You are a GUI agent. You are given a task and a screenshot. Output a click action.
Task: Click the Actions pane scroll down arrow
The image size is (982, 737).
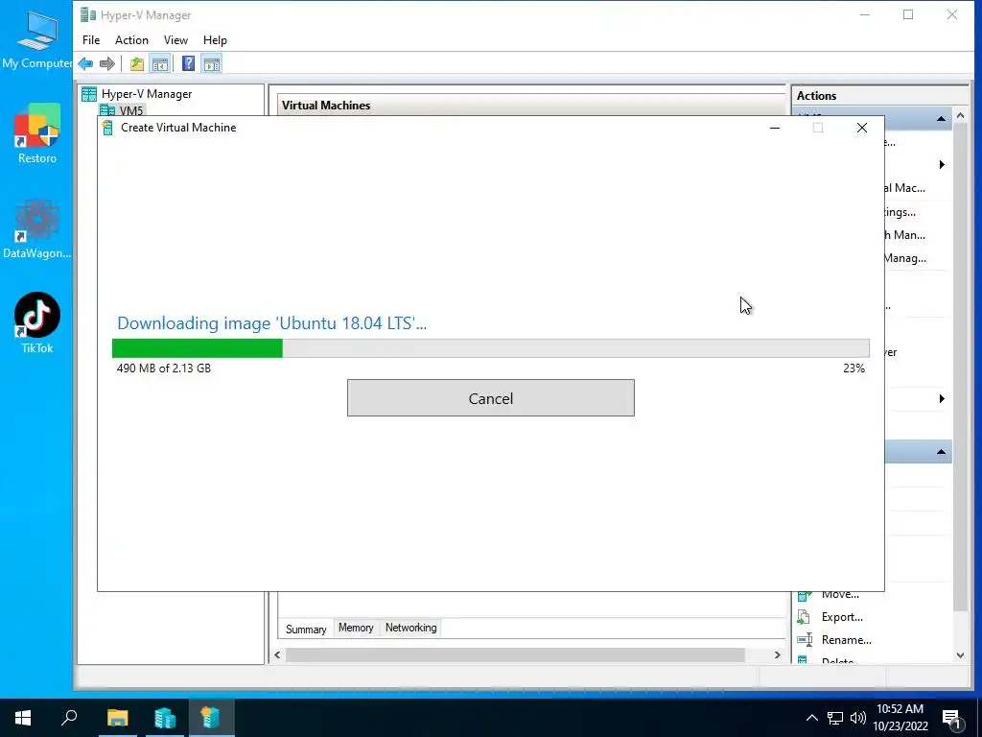961,655
